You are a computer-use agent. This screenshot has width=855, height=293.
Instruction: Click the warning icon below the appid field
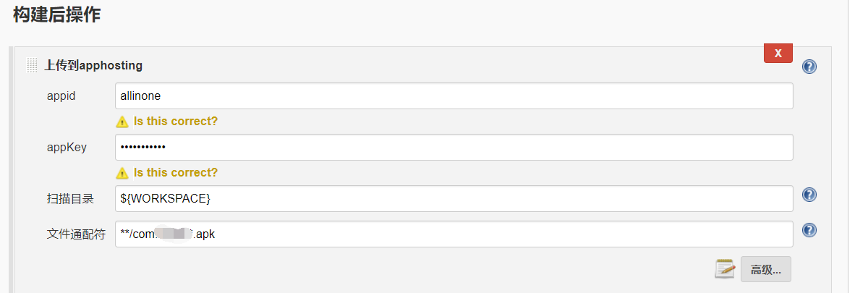122,122
